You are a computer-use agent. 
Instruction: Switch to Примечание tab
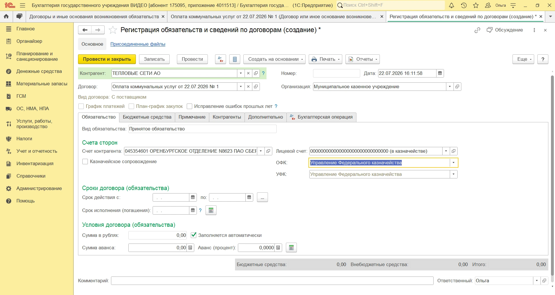point(192,117)
